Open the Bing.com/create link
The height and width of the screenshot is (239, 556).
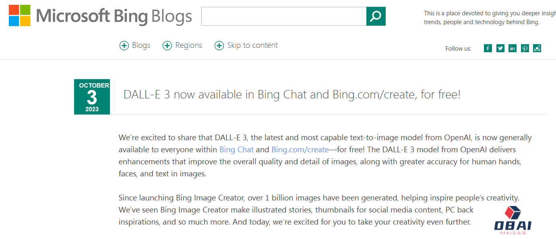click(300, 150)
